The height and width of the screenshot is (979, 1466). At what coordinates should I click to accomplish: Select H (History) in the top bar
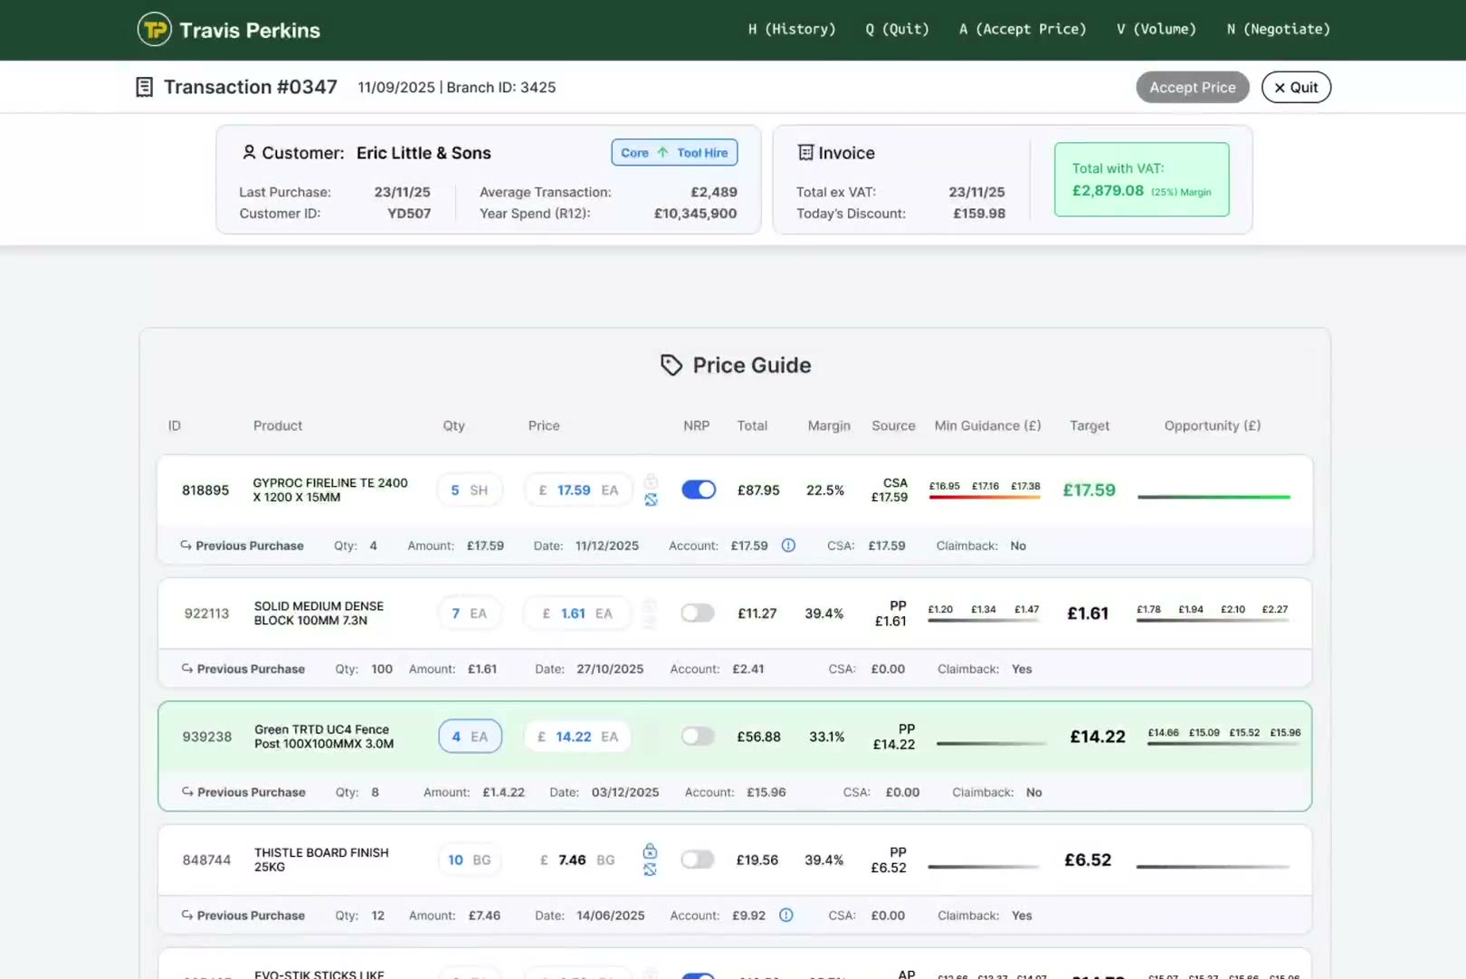(x=792, y=29)
